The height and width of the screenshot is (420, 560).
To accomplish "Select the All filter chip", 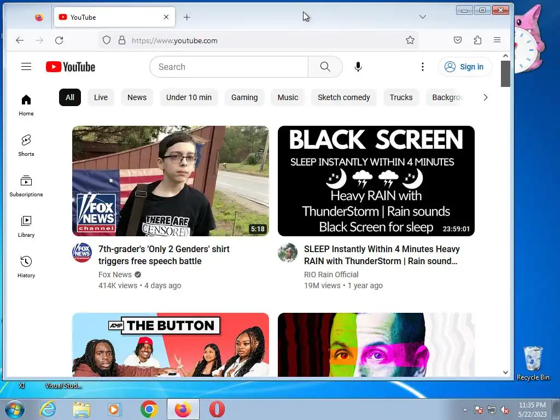I will click(x=70, y=97).
